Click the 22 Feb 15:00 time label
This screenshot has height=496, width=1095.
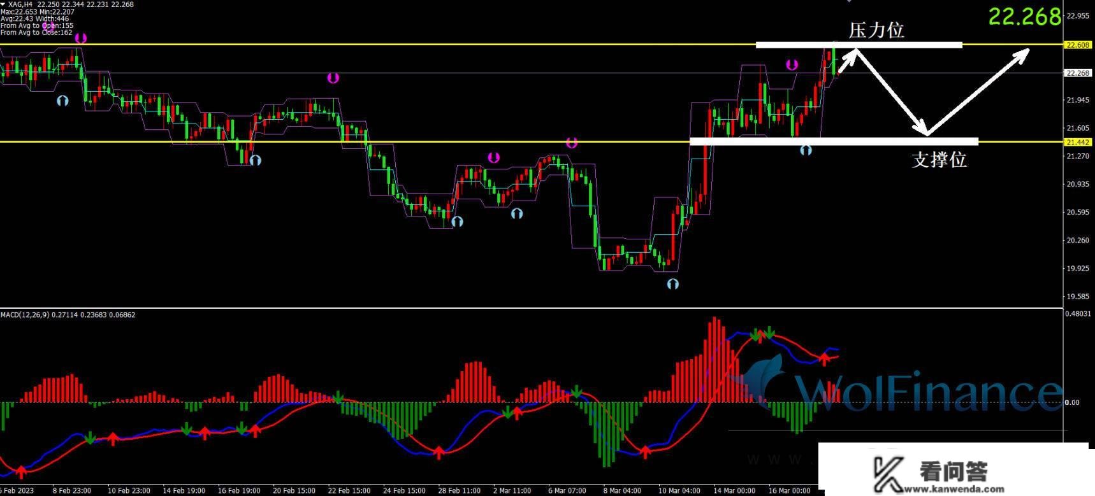[x=349, y=491]
